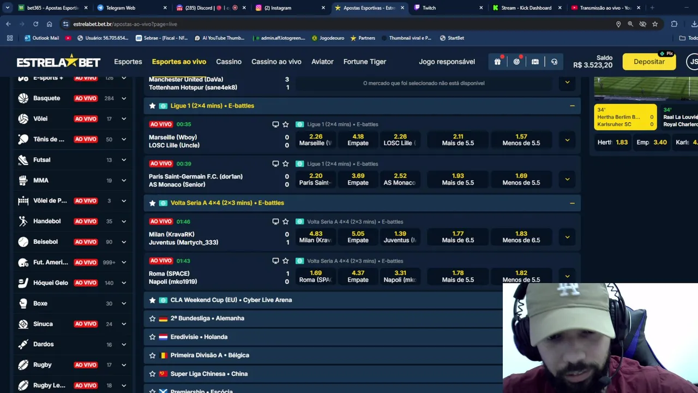Collapse the Ligue 1 E-battles section

click(x=572, y=106)
